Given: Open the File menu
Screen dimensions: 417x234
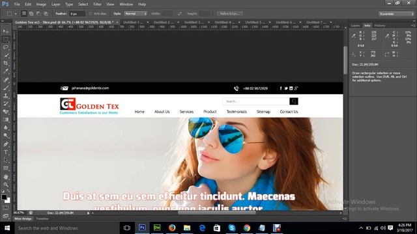Looking at the screenshot, I should point(17,5).
